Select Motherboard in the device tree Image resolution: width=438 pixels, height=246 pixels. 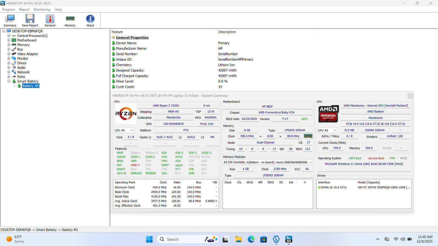(27, 40)
